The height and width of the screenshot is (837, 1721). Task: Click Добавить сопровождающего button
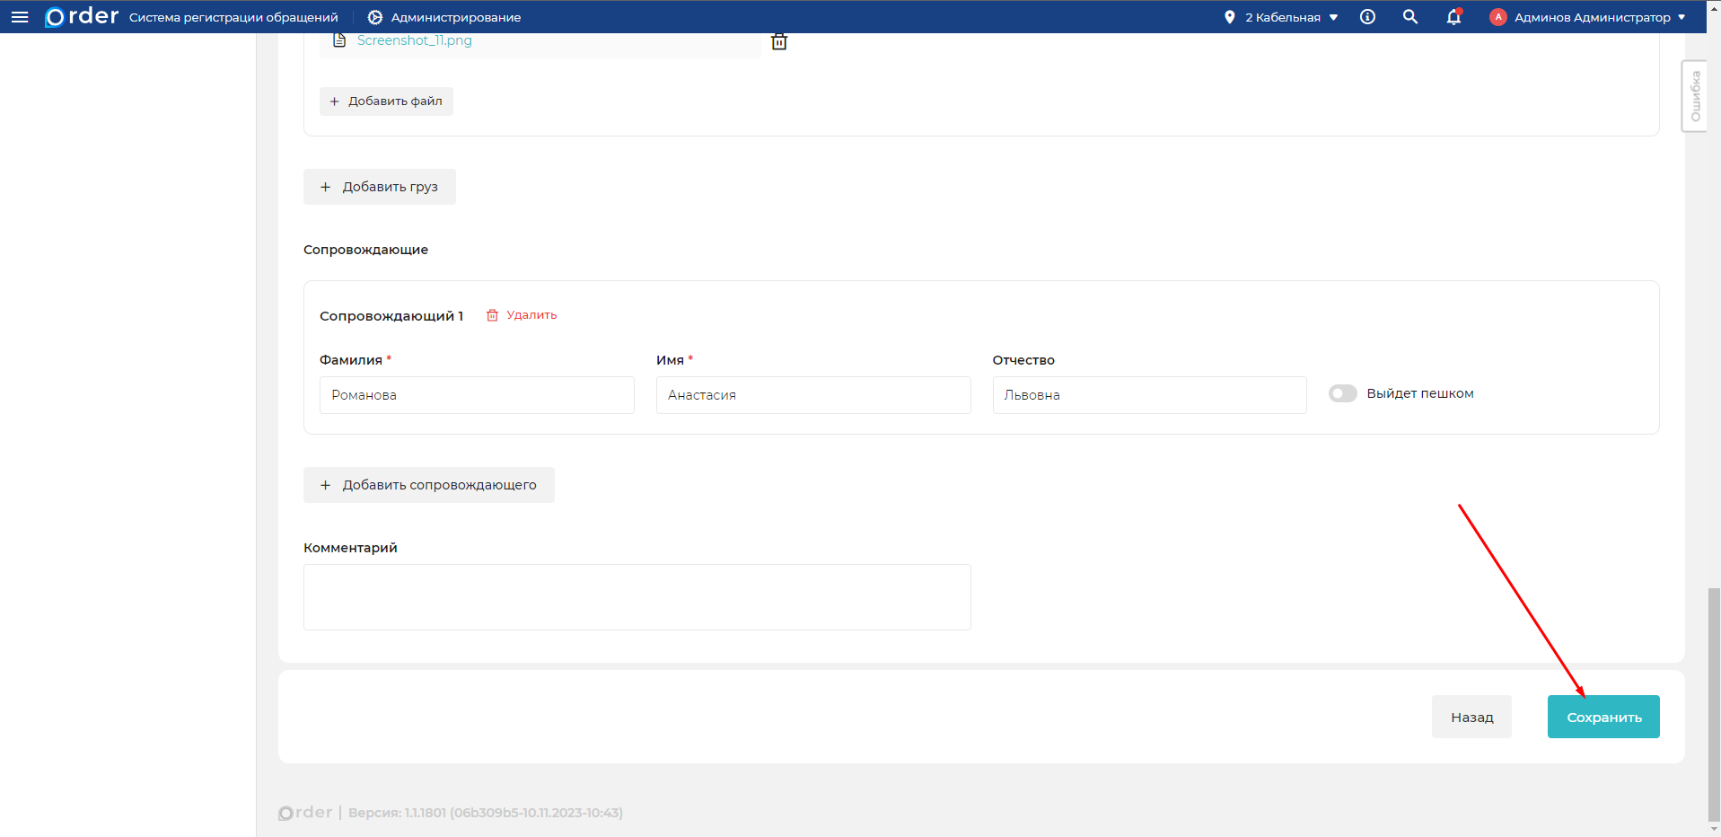pos(429,485)
